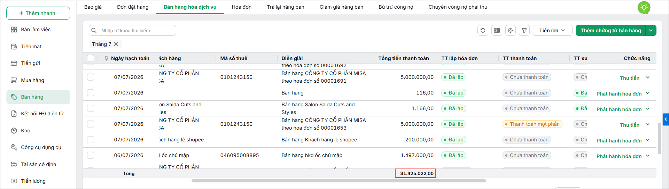Click the keyword search input field

[x=132, y=31]
